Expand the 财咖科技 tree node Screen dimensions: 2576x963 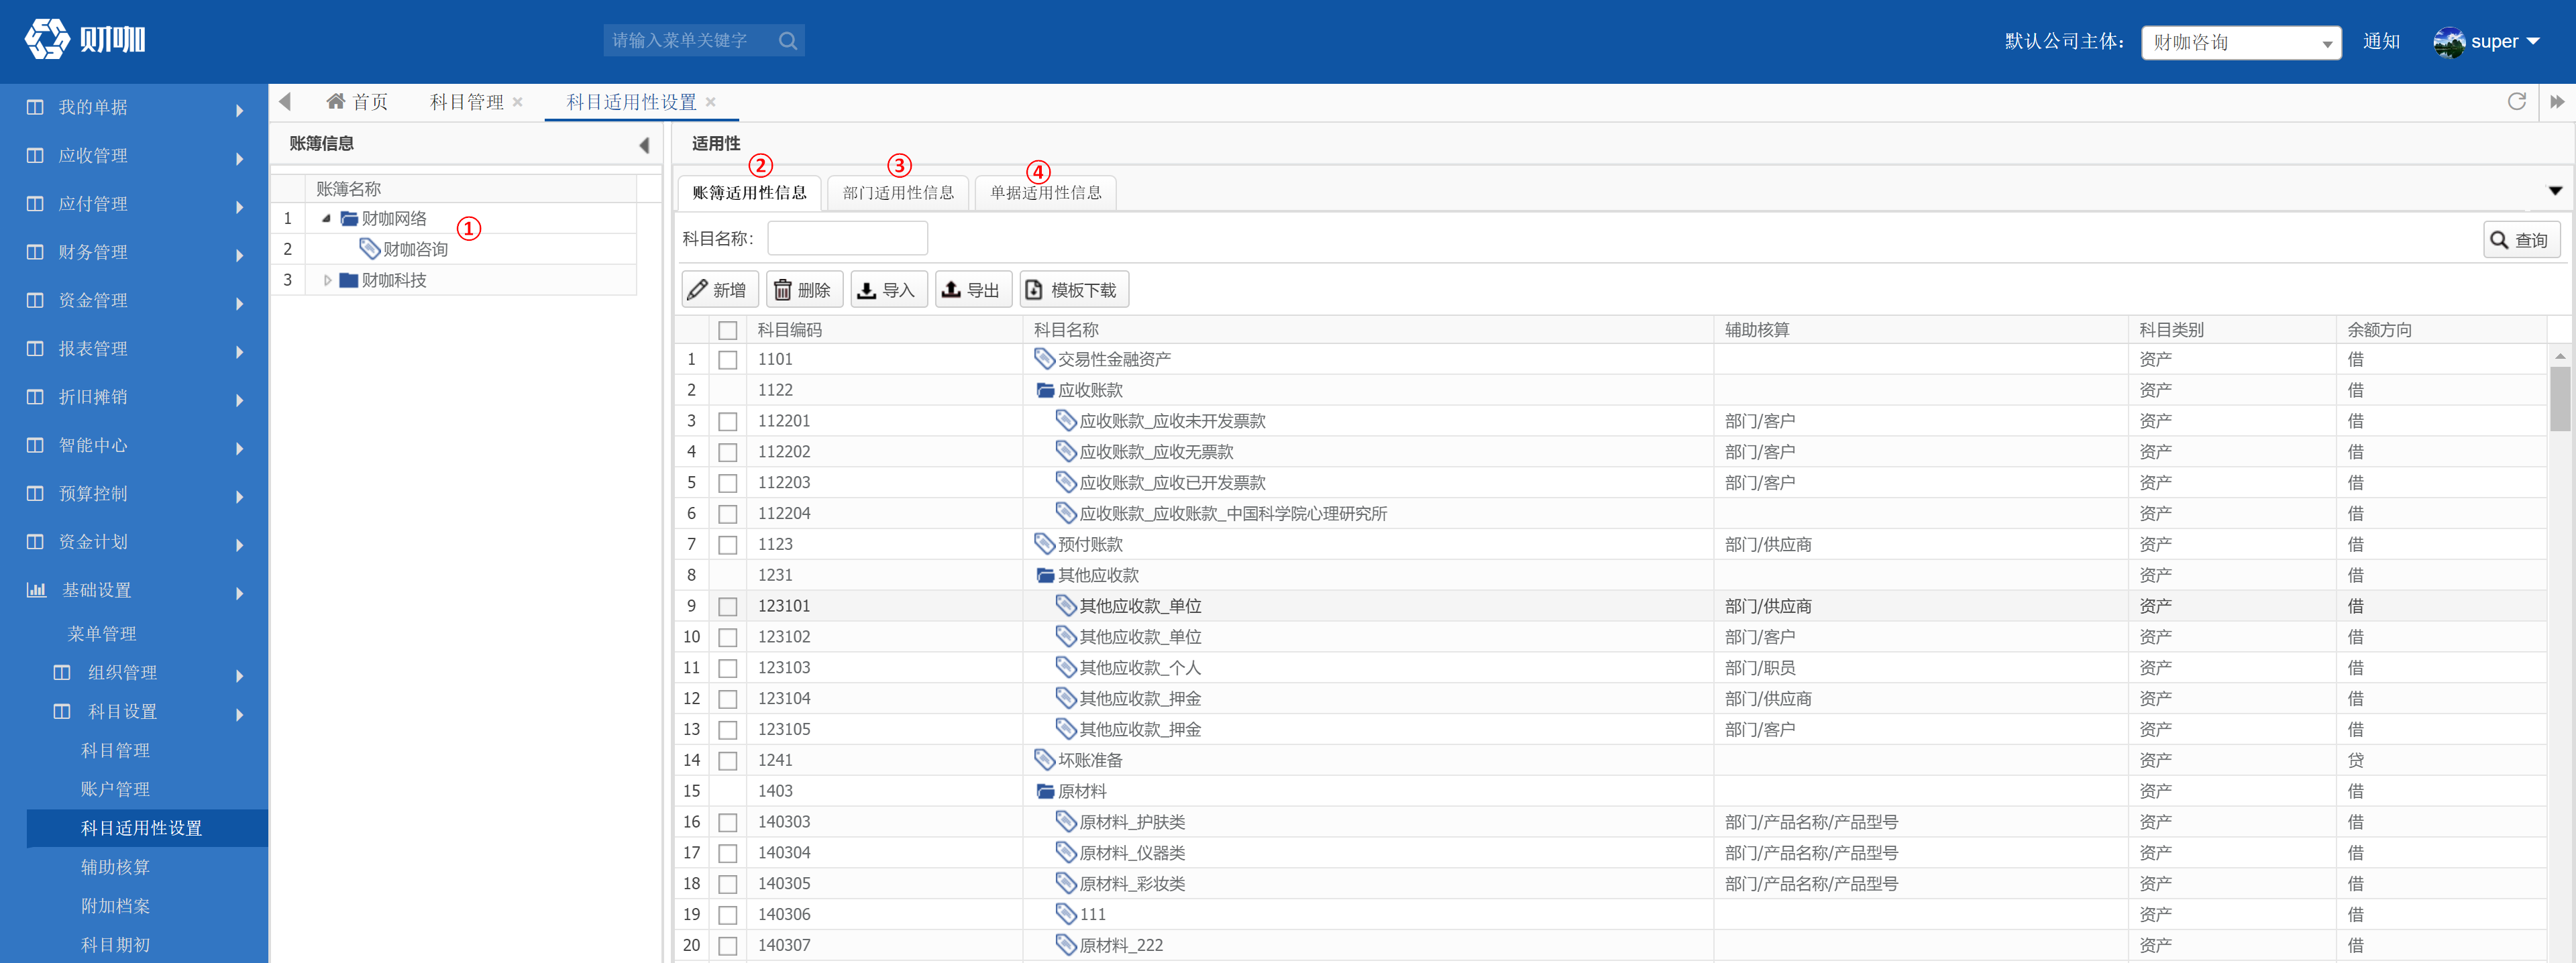327,281
